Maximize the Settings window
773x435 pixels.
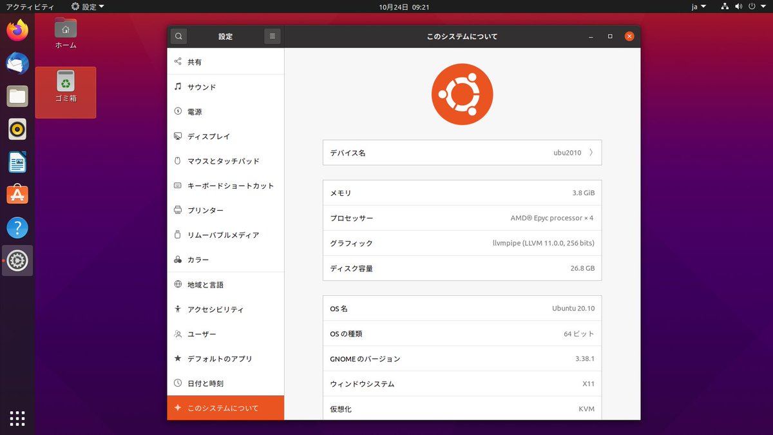point(610,37)
